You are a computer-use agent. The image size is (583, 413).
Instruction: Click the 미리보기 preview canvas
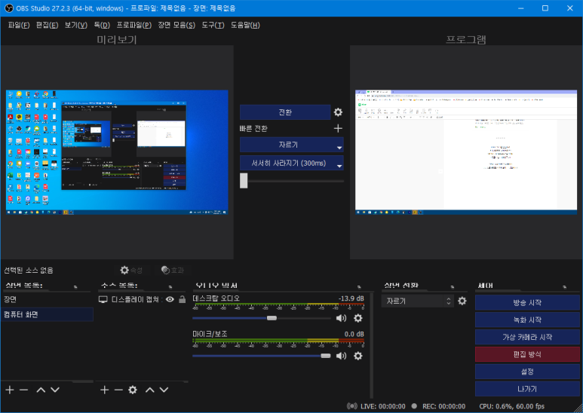pyautogui.click(x=117, y=152)
